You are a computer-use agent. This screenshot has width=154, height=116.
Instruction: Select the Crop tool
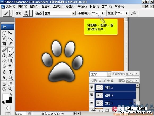tap(4, 43)
